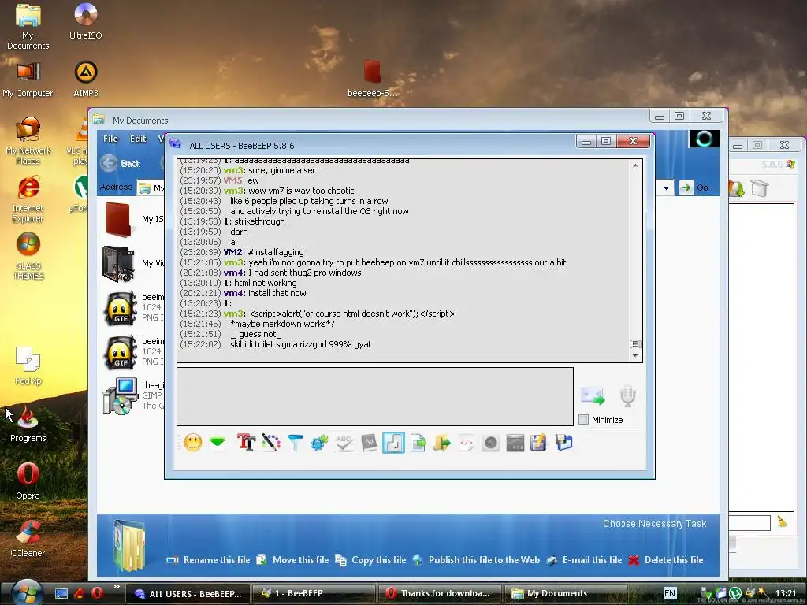Switch to '1 - BeeBEEP' taskbar button
This screenshot has height=605, width=807.
point(314,593)
